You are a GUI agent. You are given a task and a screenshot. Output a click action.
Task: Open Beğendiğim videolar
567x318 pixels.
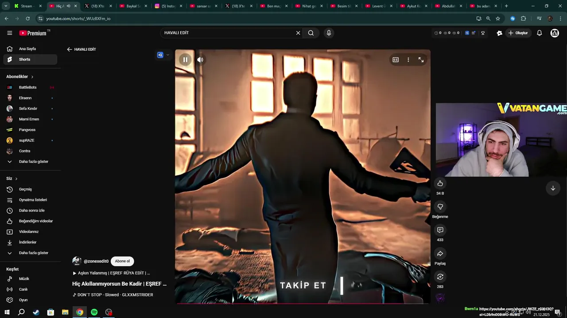(30, 221)
